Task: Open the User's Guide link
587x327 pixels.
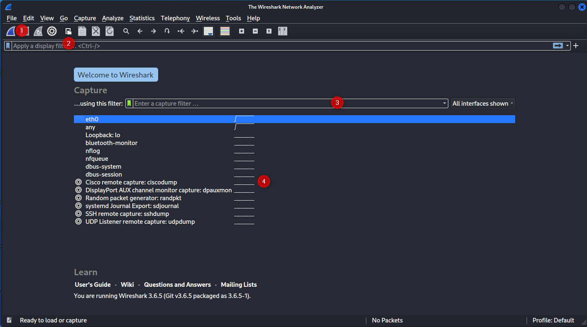Action: coord(93,285)
